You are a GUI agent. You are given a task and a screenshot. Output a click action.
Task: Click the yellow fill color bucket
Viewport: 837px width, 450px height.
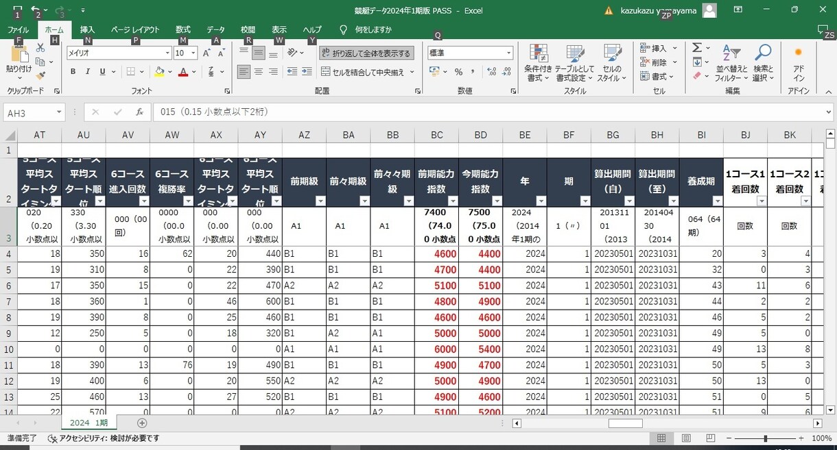[x=159, y=71]
